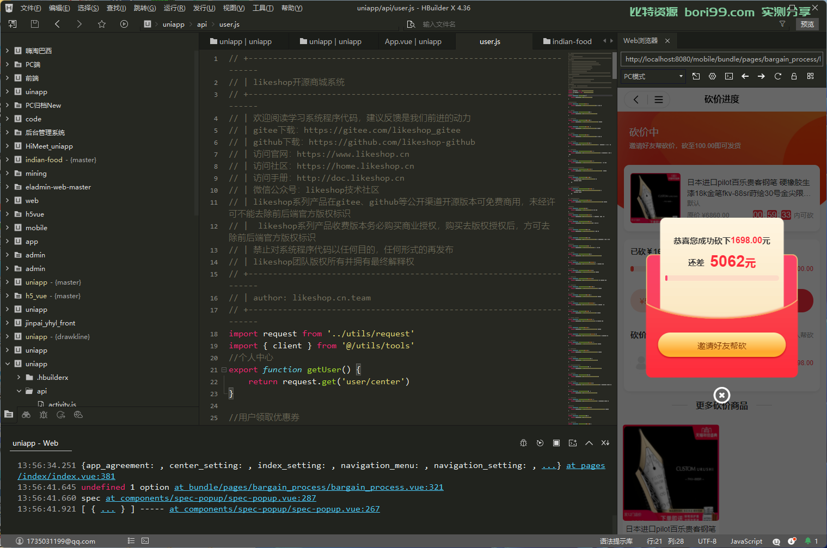
Task: Click the bug debug icon at sidebar bottom
Action: pyautogui.click(x=44, y=415)
